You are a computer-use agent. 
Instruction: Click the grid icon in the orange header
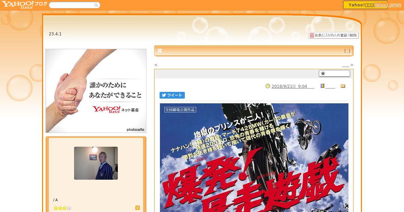(160, 51)
